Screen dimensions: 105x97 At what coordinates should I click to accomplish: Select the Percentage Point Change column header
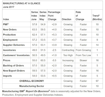coord(54,16)
